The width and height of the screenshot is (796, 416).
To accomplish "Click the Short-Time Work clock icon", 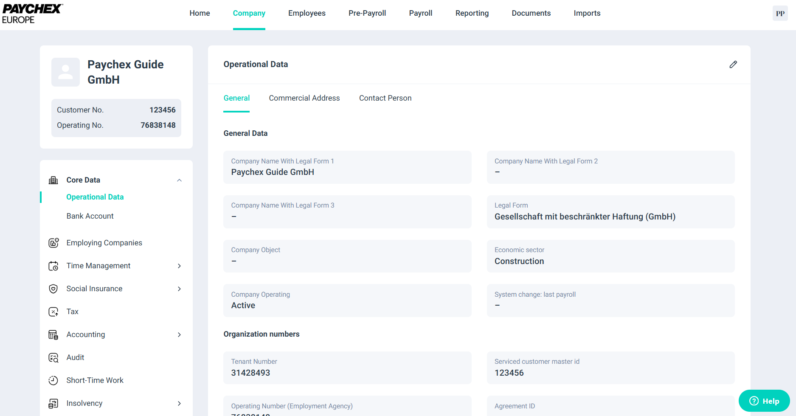I will tap(53, 381).
